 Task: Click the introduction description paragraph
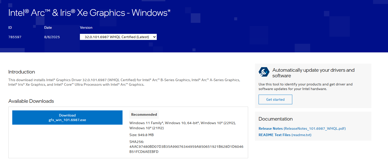[x=124, y=82]
